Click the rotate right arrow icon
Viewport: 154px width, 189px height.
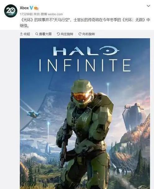pyautogui.click(x=80, y=34)
